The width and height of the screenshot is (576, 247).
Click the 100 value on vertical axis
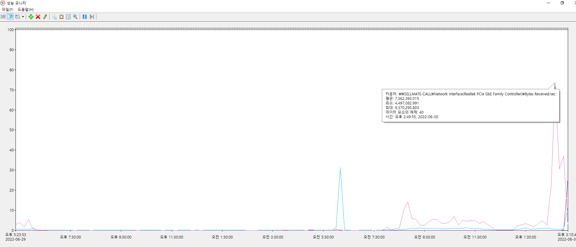(11, 30)
